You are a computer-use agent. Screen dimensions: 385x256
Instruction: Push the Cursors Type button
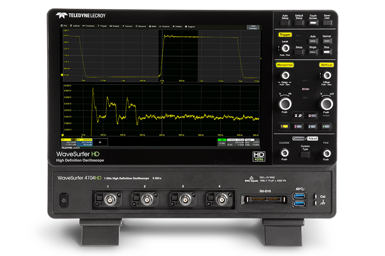(x=305, y=155)
